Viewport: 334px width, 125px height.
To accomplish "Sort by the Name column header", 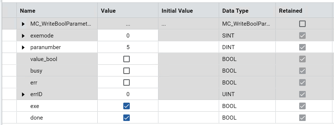I will [x=28, y=11].
